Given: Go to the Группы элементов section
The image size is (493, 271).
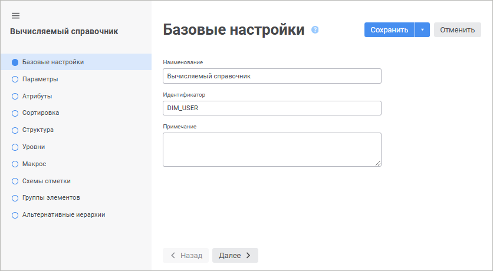Looking at the screenshot, I should (51, 198).
